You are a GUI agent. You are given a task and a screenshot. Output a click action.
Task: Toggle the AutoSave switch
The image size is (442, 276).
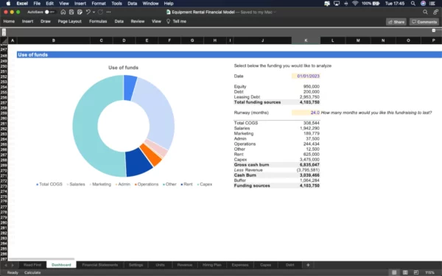50,12
